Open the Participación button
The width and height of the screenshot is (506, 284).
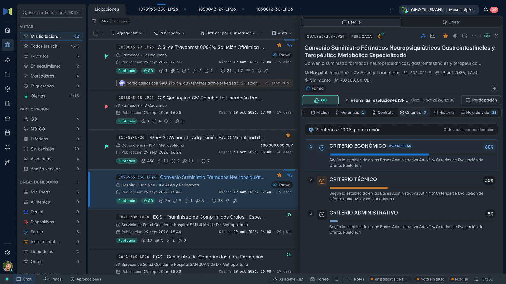(481, 100)
